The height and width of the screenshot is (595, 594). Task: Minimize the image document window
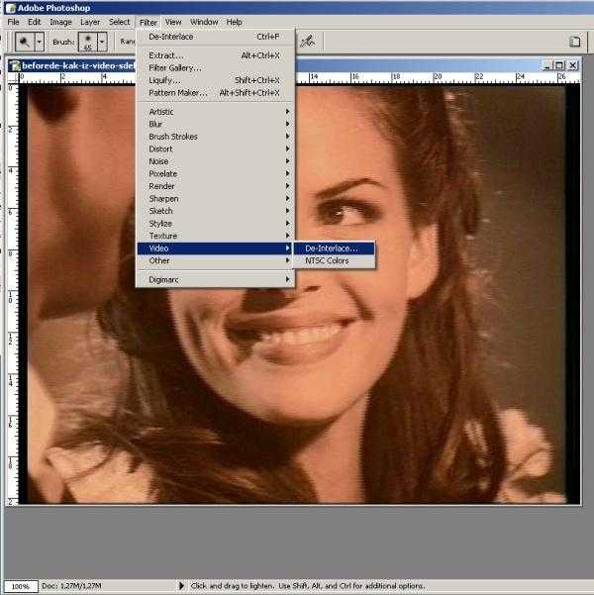(x=546, y=65)
